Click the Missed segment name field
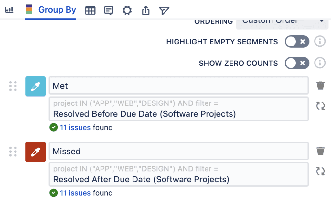This screenshot has height=206, width=331. tap(178, 152)
